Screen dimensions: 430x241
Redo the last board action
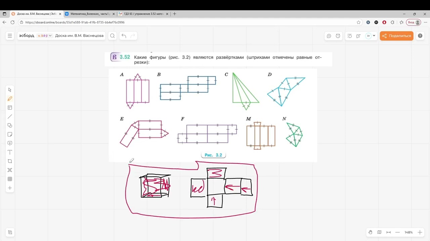[x=133, y=36]
